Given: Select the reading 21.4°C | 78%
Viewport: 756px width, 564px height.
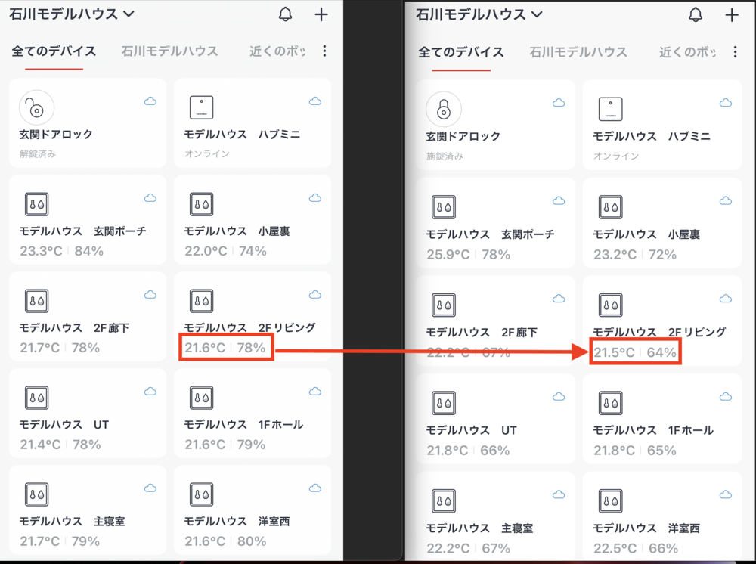Looking at the screenshot, I should click(60, 445).
